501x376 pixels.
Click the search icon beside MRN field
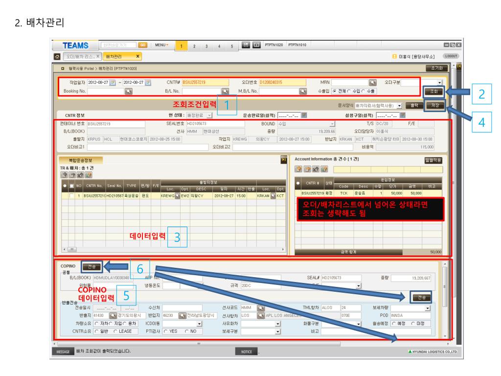click(x=372, y=82)
